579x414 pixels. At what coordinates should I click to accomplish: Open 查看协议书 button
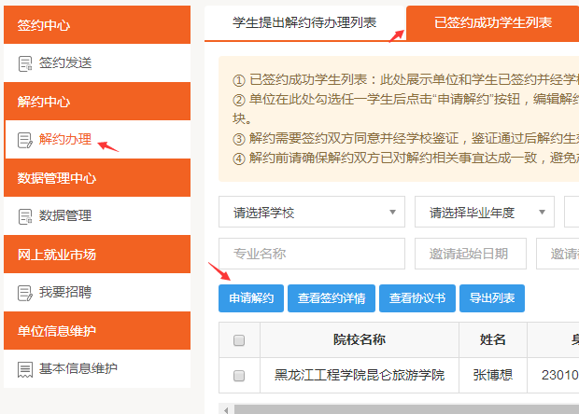click(417, 298)
